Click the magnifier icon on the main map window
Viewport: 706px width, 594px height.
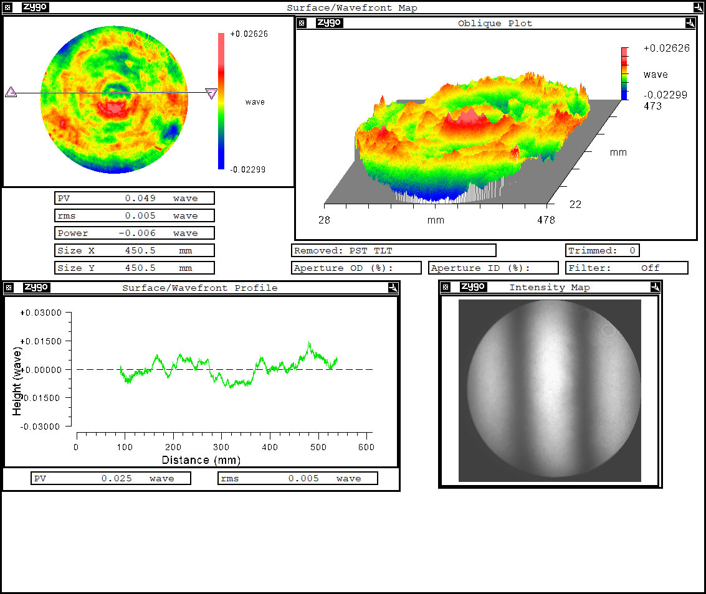pyautogui.click(x=697, y=7)
